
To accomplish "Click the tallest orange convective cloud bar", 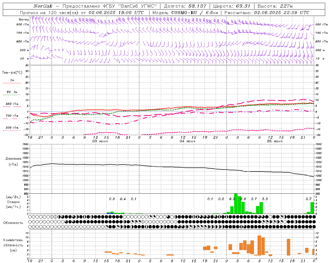I will (259, 245).
